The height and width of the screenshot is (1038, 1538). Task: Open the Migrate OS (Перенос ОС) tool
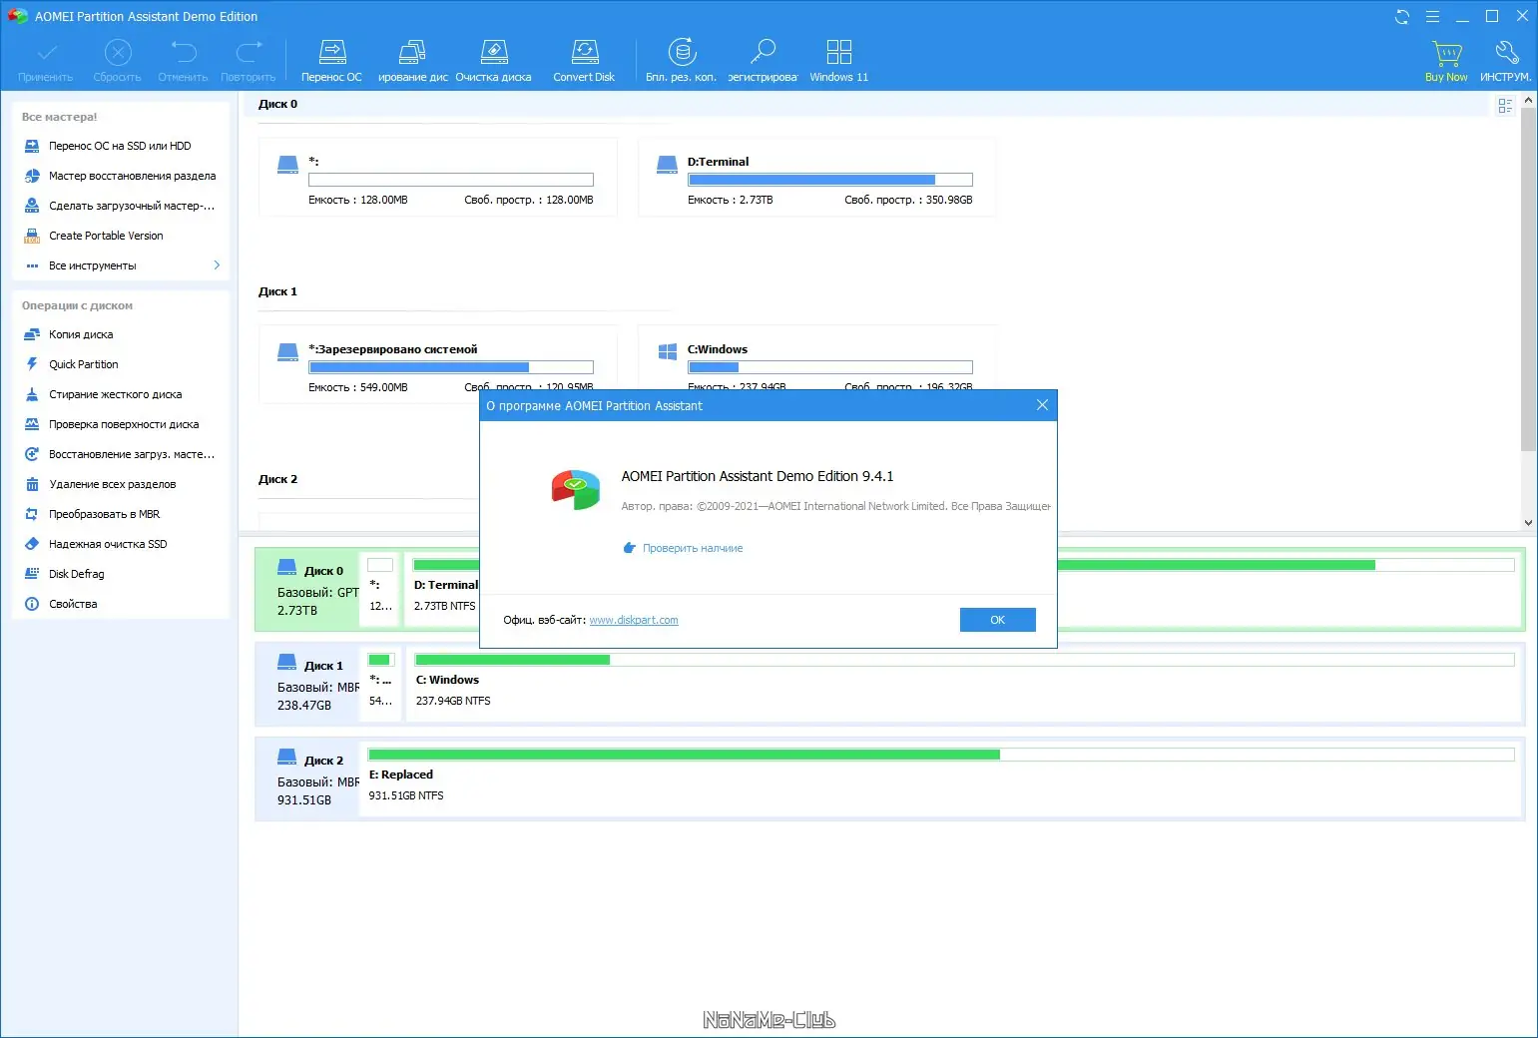tap(331, 61)
